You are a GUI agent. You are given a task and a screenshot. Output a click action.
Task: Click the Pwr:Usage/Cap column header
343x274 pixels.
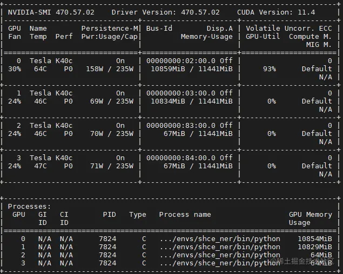pyautogui.click(x=109, y=37)
